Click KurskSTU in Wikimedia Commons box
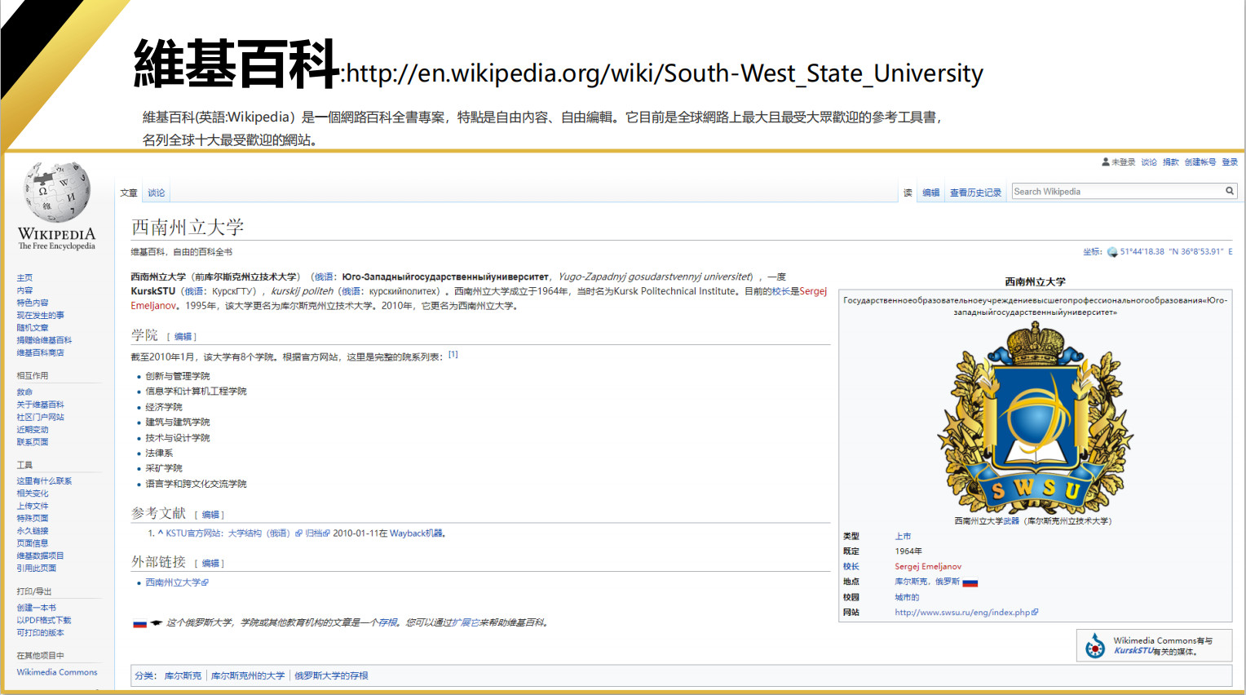Screen dimensions: 1246x695 click(1133, 651)
